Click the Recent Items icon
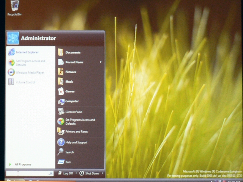 [x=61, y=62]
